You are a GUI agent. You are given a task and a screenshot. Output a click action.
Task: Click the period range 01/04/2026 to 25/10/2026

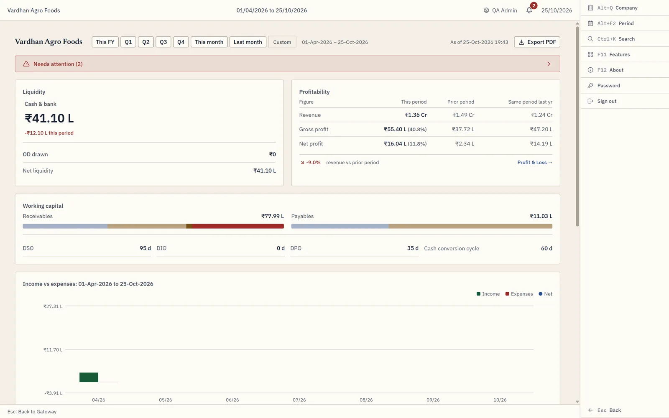coord(272,10)
